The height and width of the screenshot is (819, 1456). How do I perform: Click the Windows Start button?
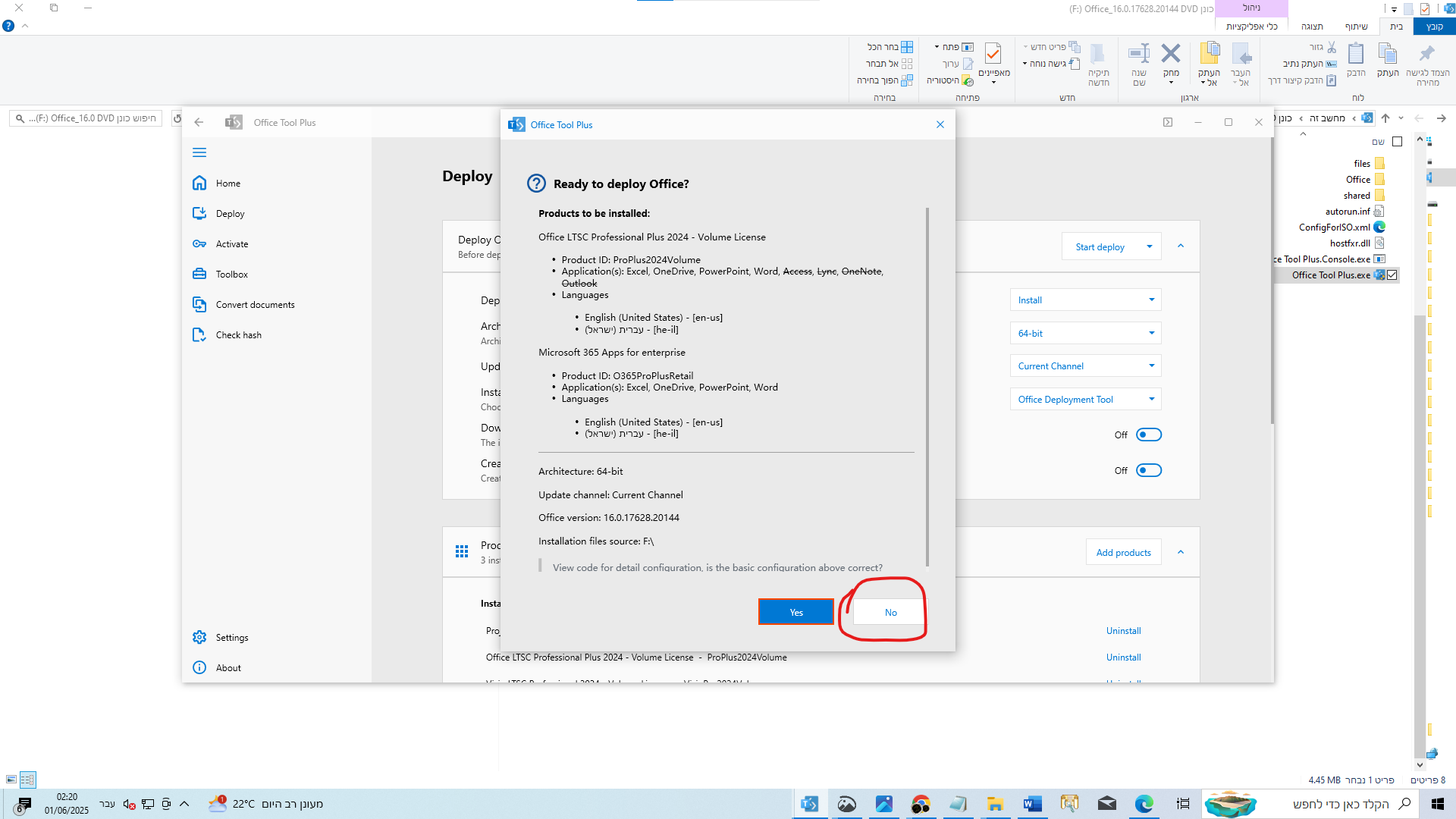click(x=1437, y=804)
